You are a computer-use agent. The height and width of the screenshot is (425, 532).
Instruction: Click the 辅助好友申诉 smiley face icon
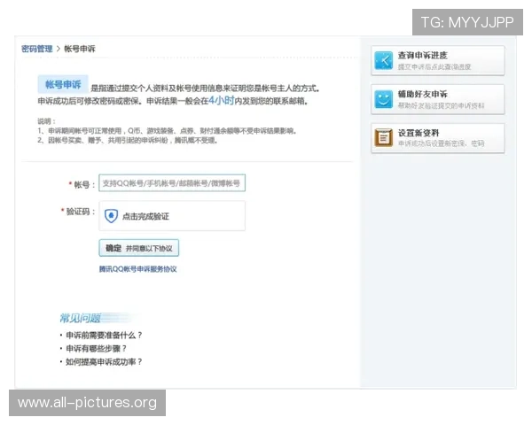pyautogui.click(x=383, y=99)
